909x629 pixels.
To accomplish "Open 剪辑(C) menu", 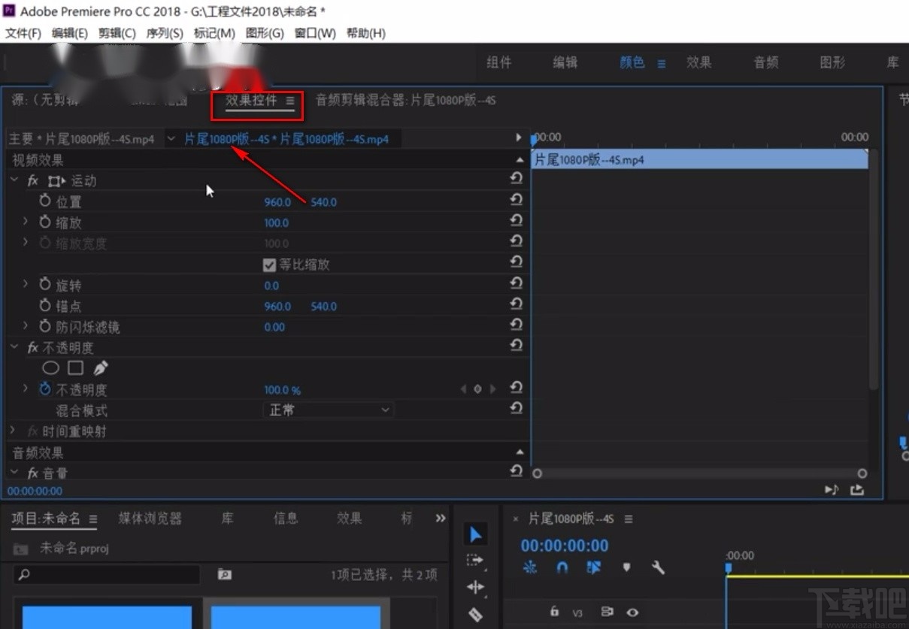I will point(117,33).
